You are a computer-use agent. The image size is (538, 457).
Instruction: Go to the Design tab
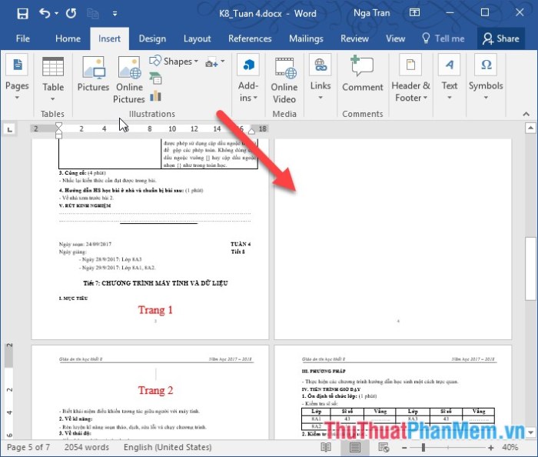point(152,38)
